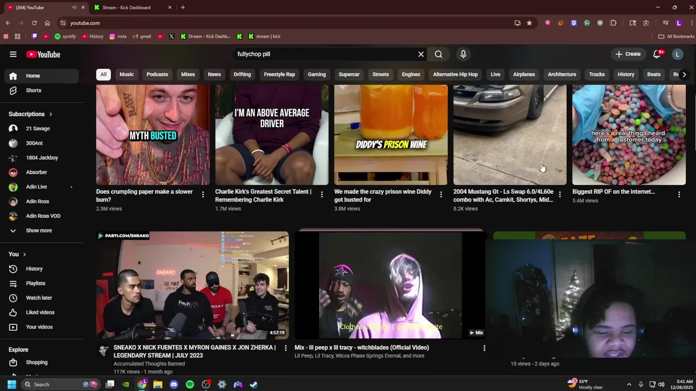Show more filter chips with right arrow
This screenshot has width=696, height=391.
point(684,74)
